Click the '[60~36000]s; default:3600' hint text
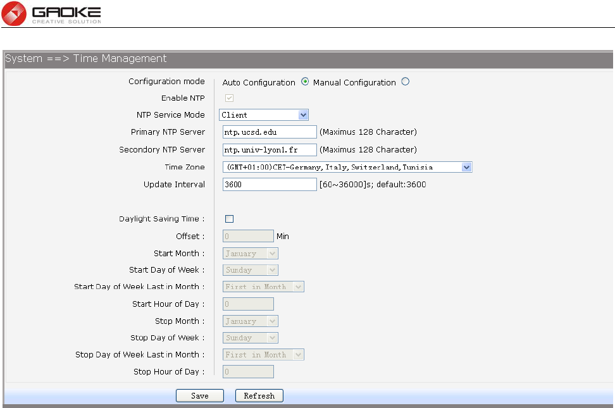Image resolution: width=615 pixels, height=408 pixels. point(373,184)
